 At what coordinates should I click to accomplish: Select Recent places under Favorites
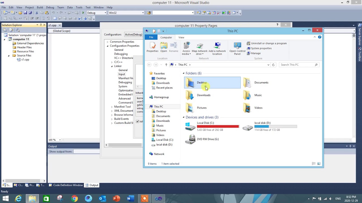pyautogui.click(x=162, y=88)
